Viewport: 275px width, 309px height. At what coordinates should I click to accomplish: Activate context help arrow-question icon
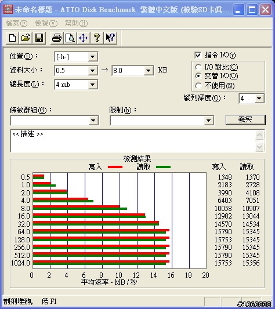[110, 38]
